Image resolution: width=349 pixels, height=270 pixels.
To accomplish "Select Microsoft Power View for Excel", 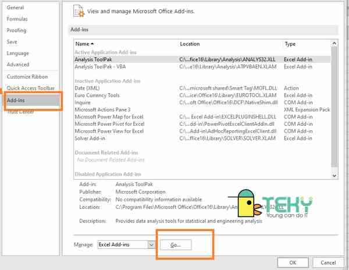I will pos(202,131).
